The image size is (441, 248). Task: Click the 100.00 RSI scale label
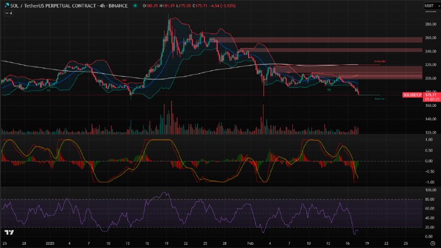point(431,190)
